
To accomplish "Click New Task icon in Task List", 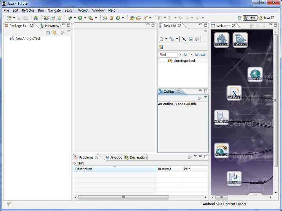I will [x=161, y=39].
